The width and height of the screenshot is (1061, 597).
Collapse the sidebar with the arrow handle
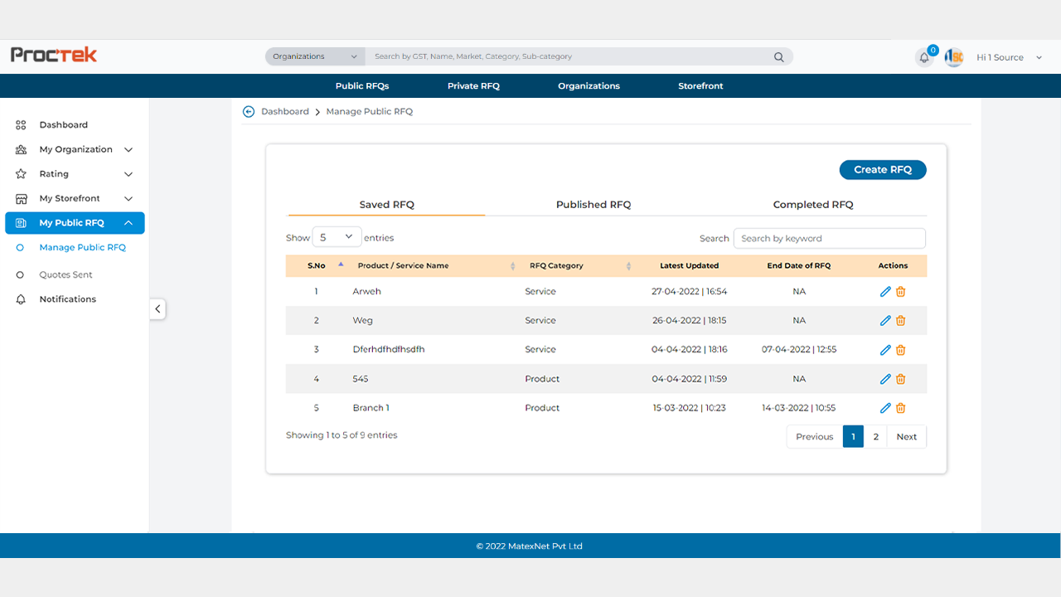157,309
